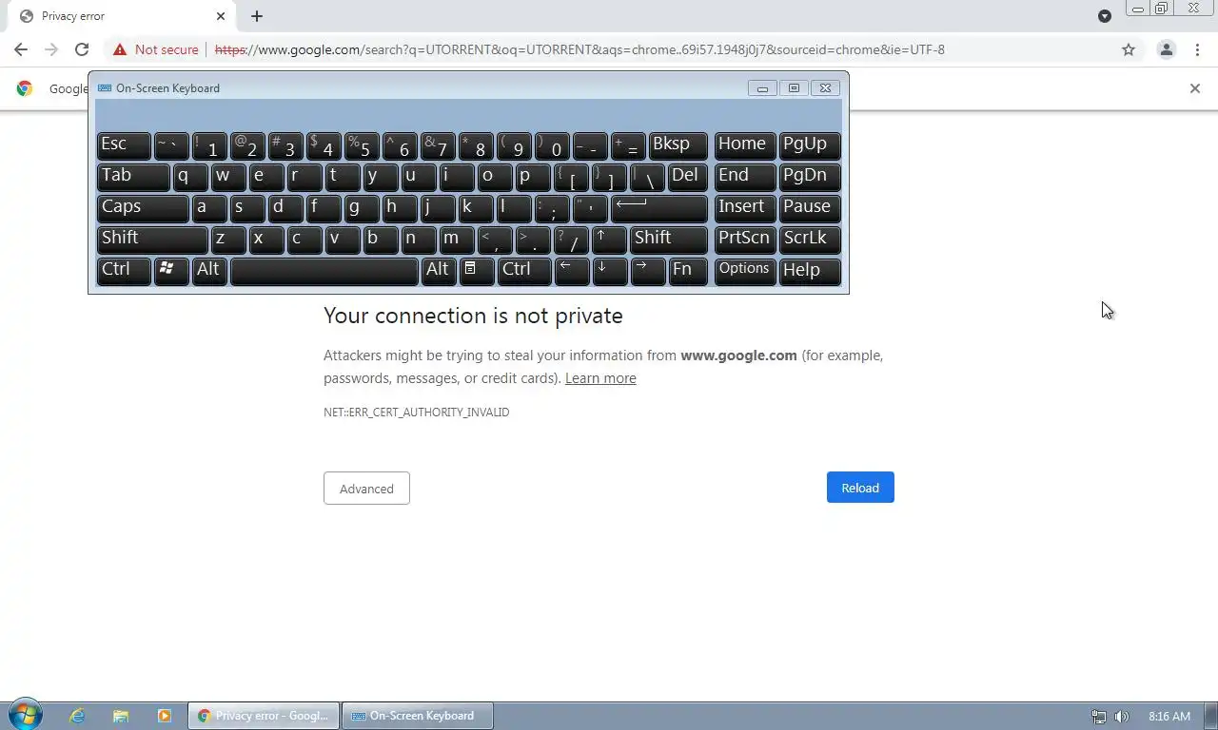The width and height of the screenshot is (1218, 730).
Task: Toggle the ScrLk key
Action: click(x=810, y=240)
